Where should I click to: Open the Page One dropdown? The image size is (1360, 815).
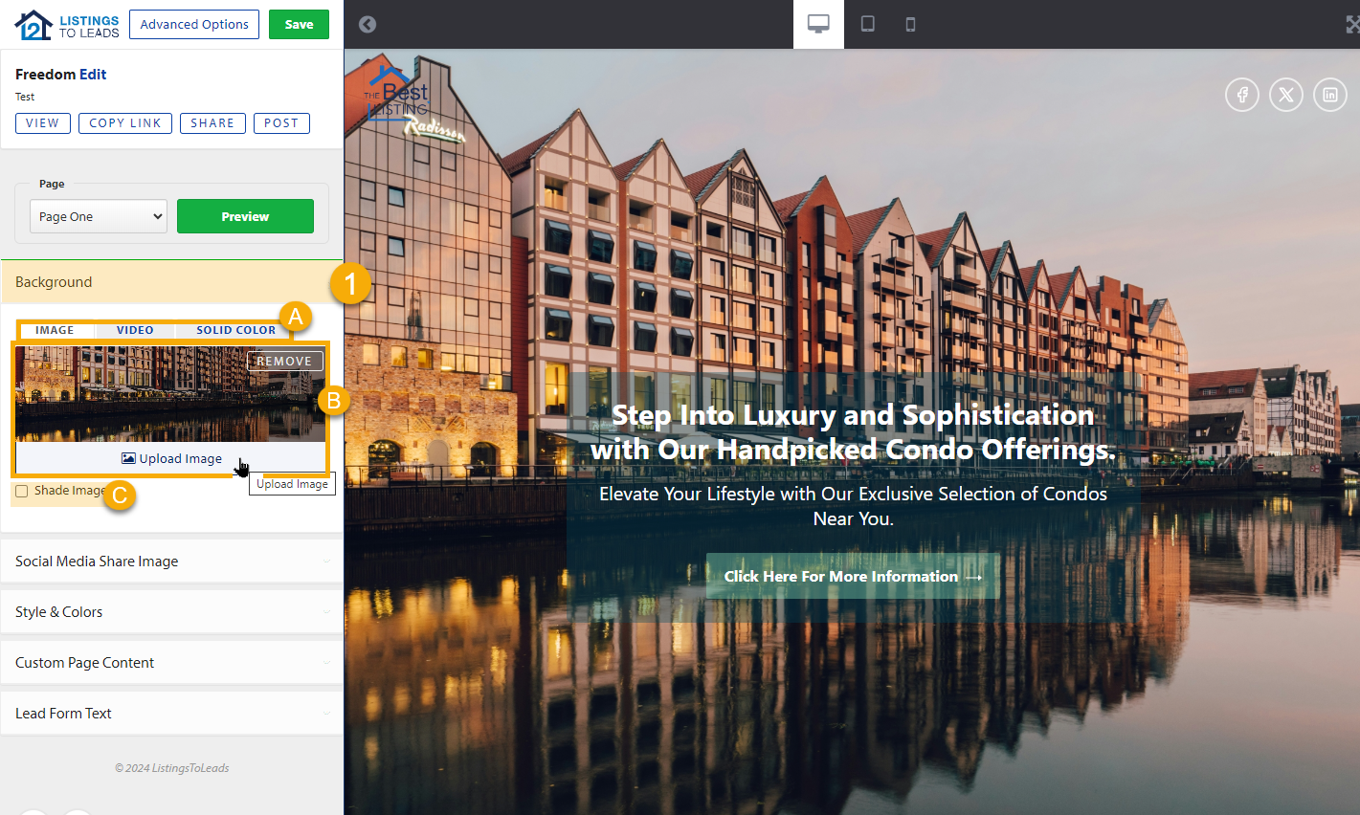tap(99, 216)
